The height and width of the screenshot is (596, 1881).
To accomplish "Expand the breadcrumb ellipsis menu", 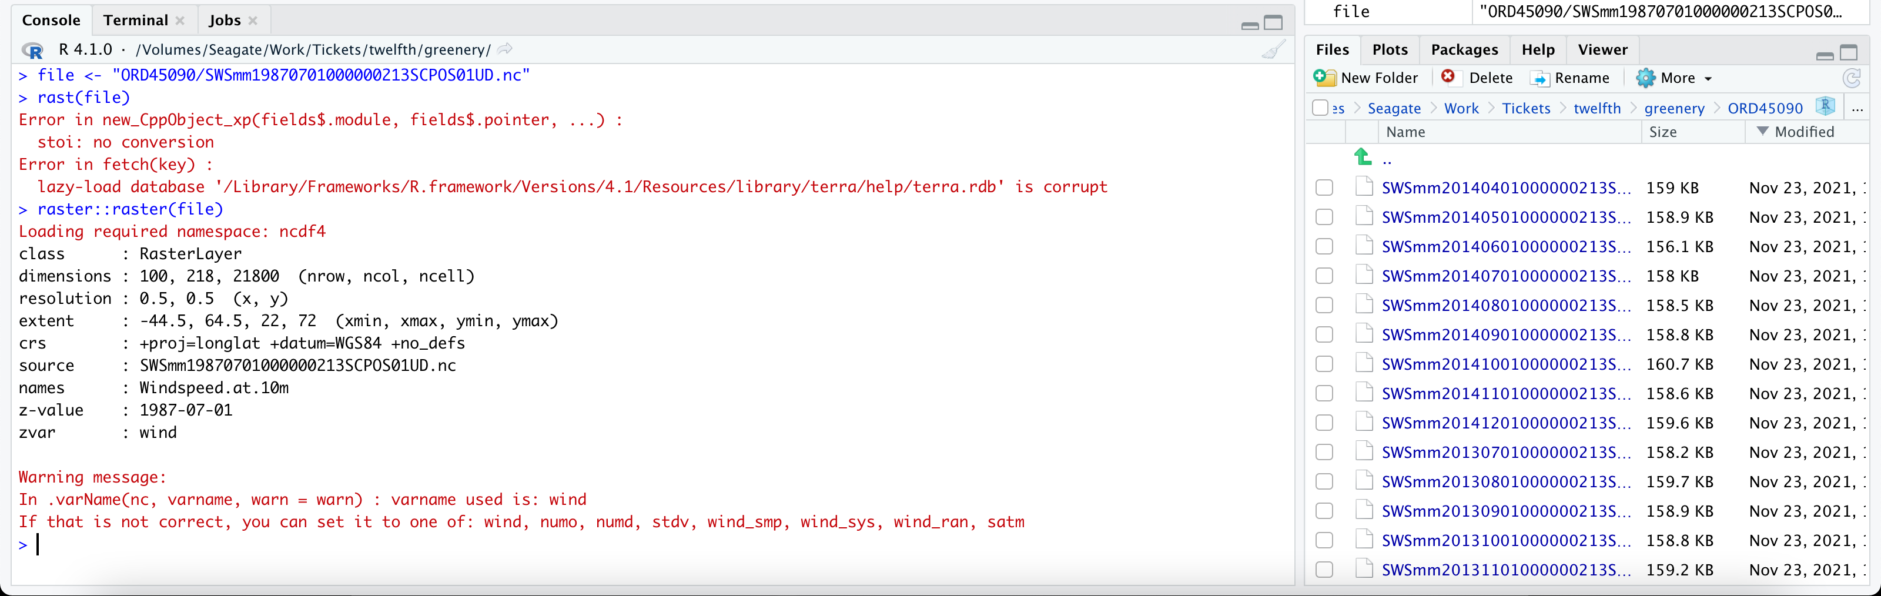I will click(1858, 108).
